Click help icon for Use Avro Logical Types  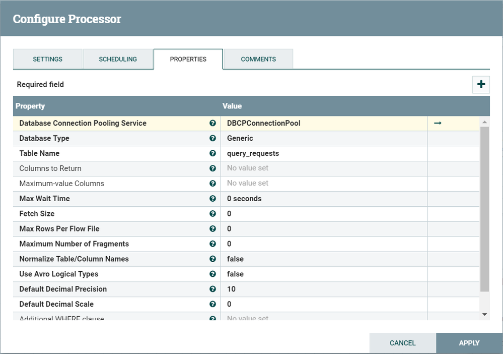(212, 274)
